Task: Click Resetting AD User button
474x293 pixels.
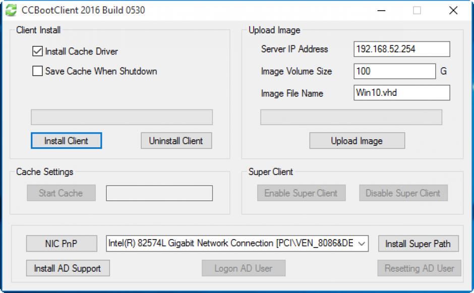Action: click(x=419, y=268)
